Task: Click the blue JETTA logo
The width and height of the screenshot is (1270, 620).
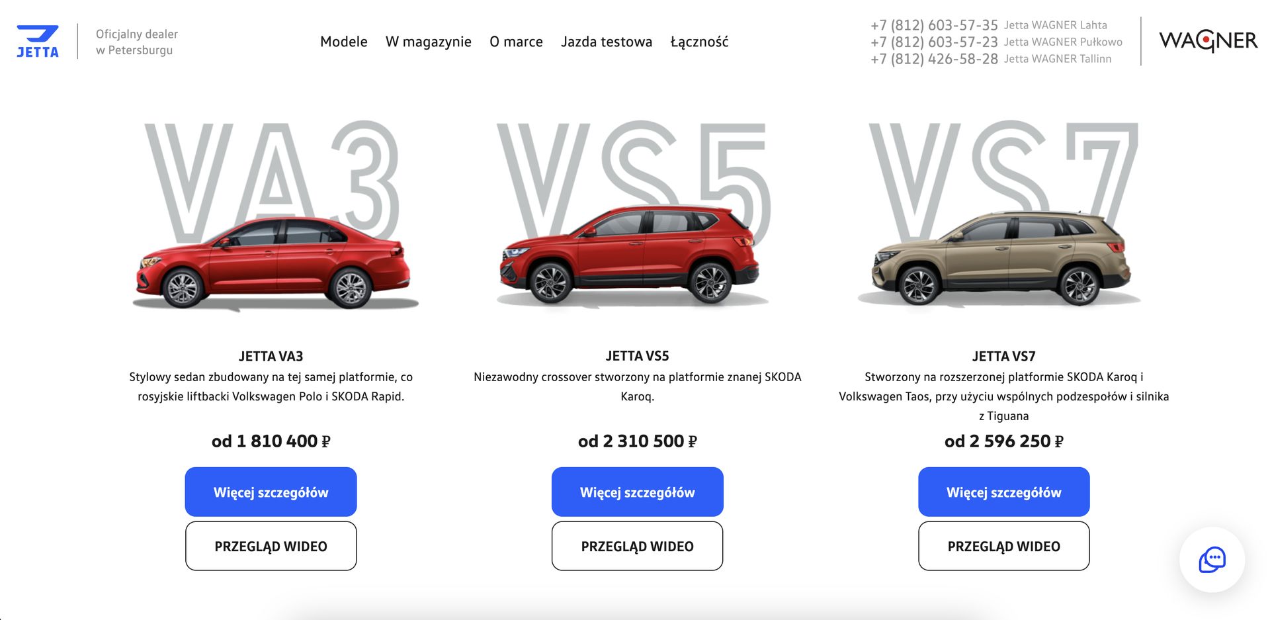Action: (x=38, y=41)
